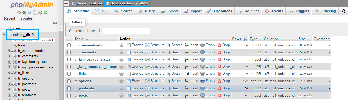Star the tr_iwp_backup_status table
The image size is (348, 100).
(121, 59)
